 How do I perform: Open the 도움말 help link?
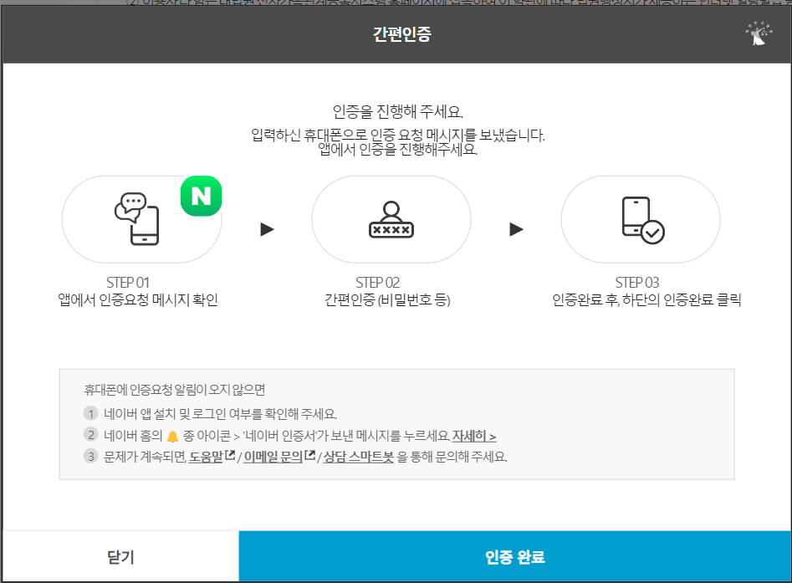coord(208,455)
